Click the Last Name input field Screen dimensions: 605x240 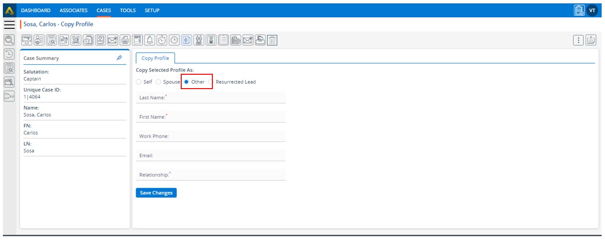tap(210, 98)
